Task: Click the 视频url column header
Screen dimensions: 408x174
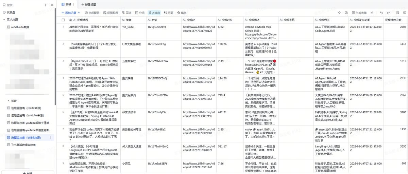Action: (199, 20)
